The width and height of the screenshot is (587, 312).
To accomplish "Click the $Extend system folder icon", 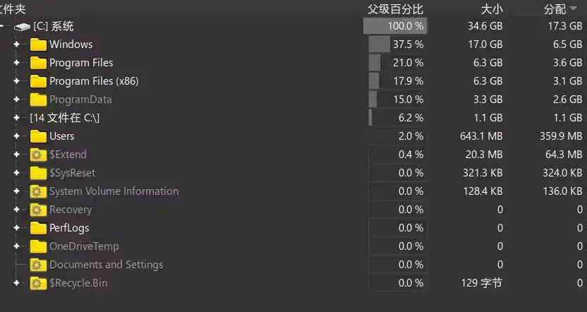I will 38,155.
